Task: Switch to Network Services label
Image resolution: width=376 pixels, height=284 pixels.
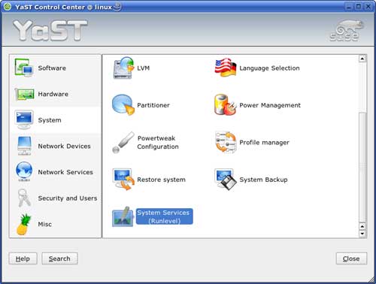Action: [65, 172]
